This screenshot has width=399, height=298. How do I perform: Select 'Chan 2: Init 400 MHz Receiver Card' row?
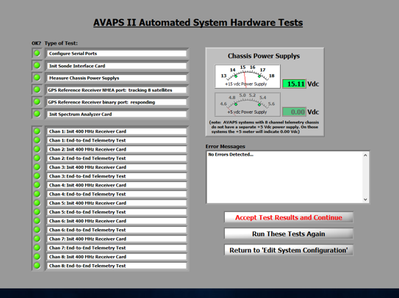click(x=116, y=149)
